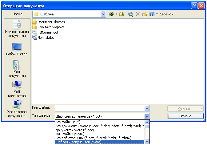This screenshot has height=145, width=207.
Task: Collapse the Тип файлов dropdown arrow
Action: pos(147,116)
